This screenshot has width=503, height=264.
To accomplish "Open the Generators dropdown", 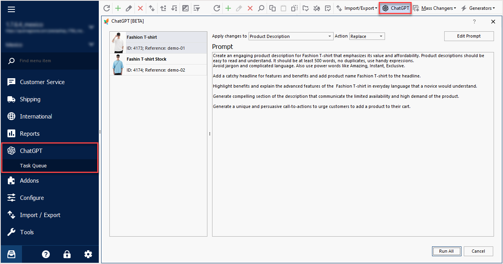I will click(x=478, y=8).
